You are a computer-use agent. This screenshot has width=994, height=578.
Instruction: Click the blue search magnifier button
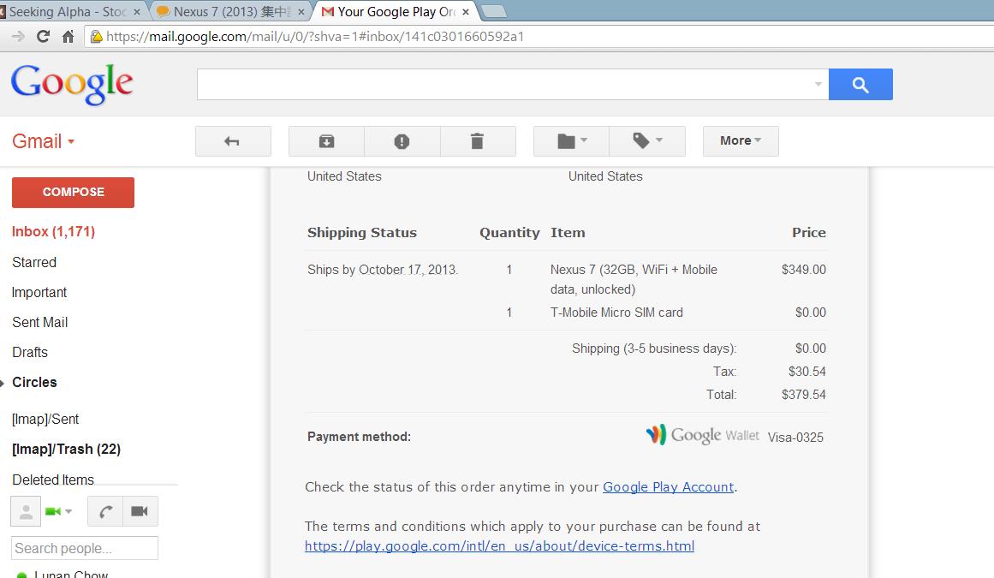[x=860, y=84]
